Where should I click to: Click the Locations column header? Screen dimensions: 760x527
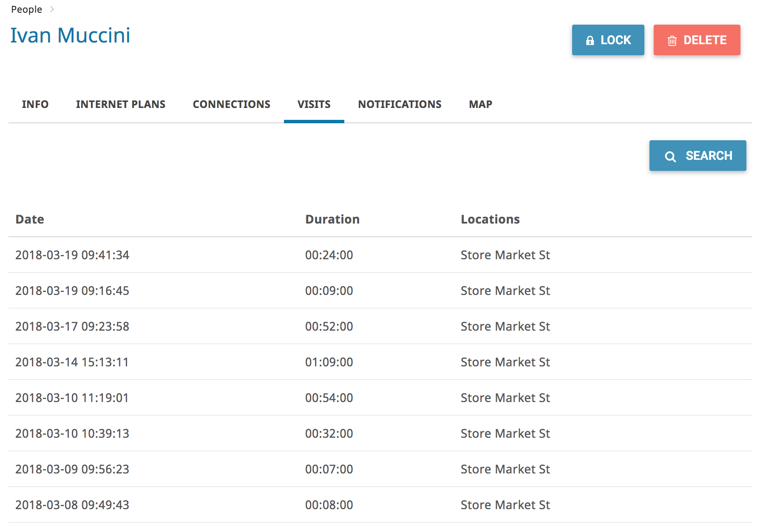click(490, 219)
